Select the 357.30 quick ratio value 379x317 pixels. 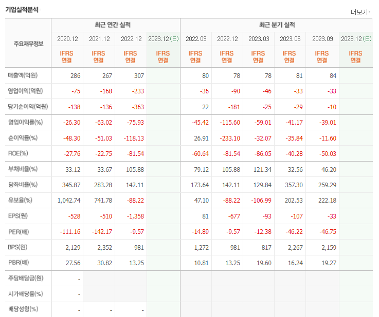(294, 185)
